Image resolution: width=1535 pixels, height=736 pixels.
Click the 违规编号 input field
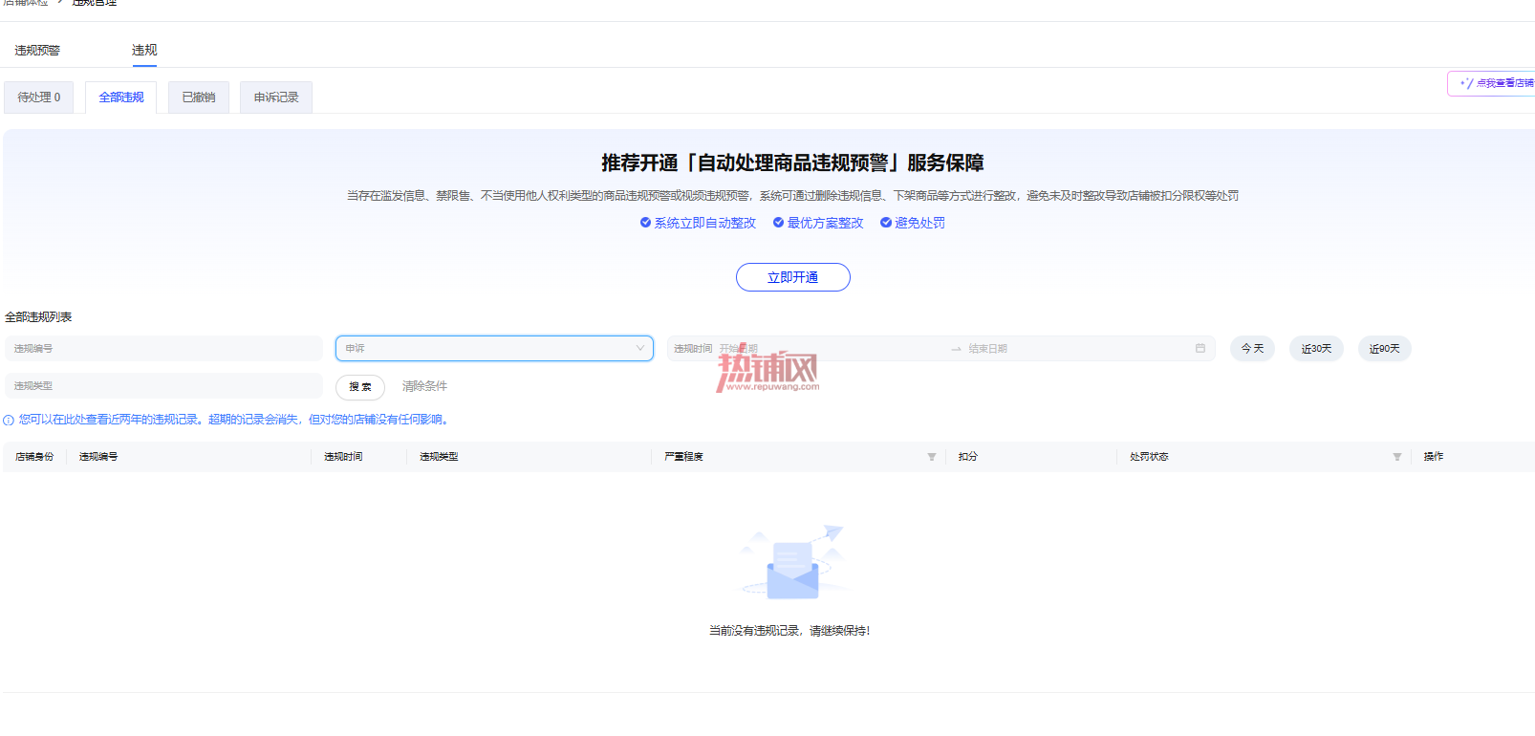tap(163, 348)
